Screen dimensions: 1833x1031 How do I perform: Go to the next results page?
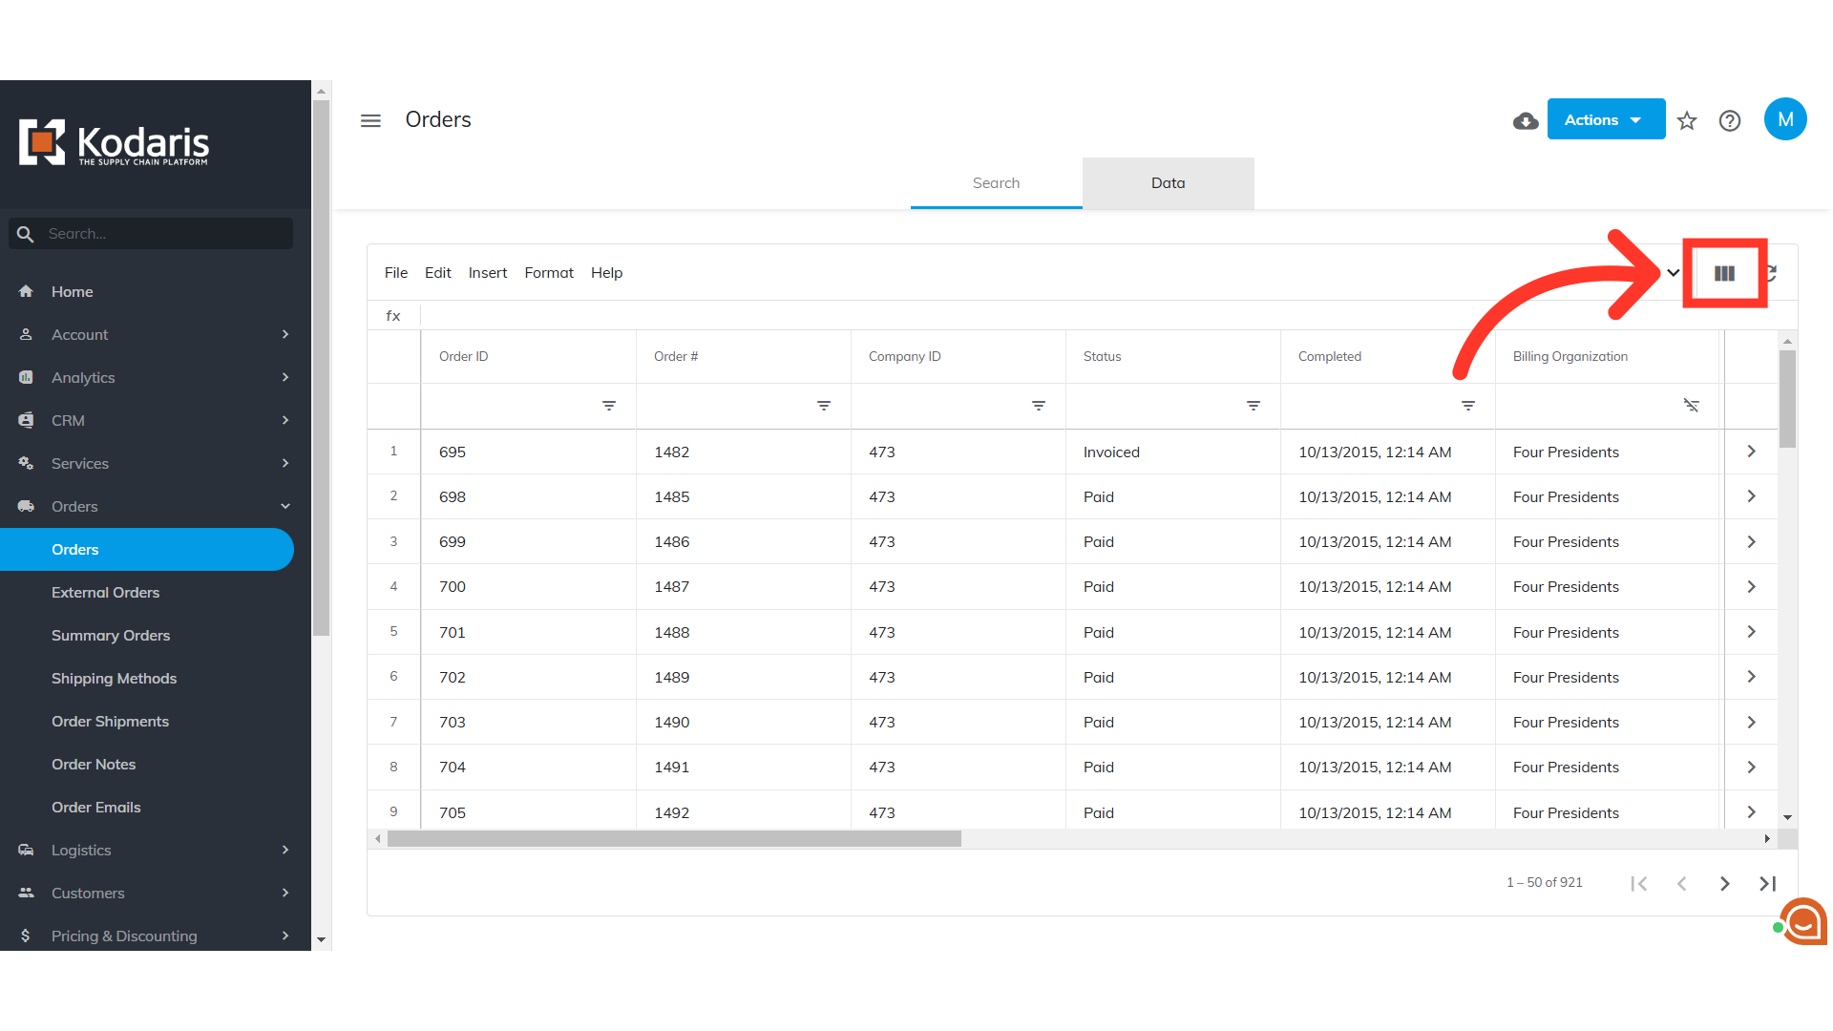[x=1724, y=883]
